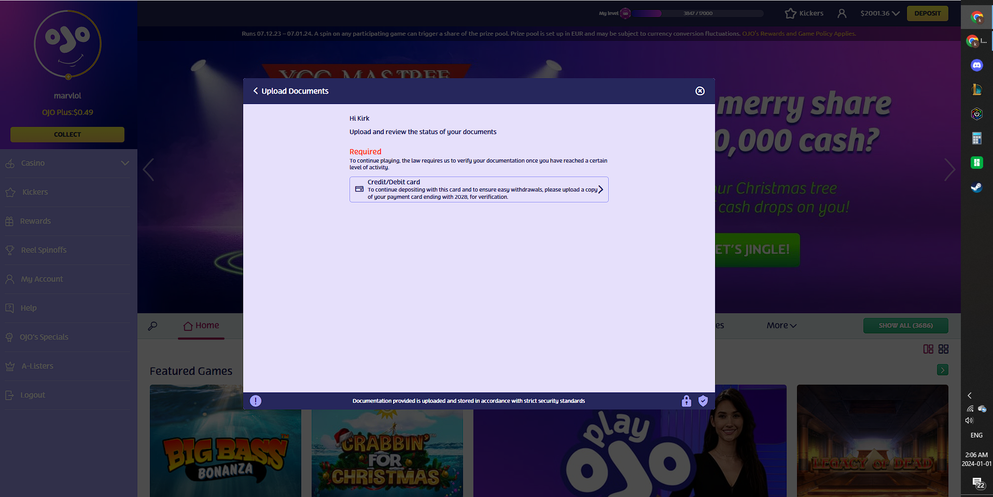993x497 pixels.
Task: Open Kickers in the sidebar
Action: pos(35,192)
